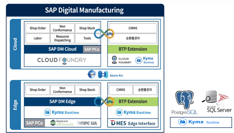Screen dimensions: 234x133
Task: Click the green BTP Extension bar in Cloud
Action: coord(133,49)
